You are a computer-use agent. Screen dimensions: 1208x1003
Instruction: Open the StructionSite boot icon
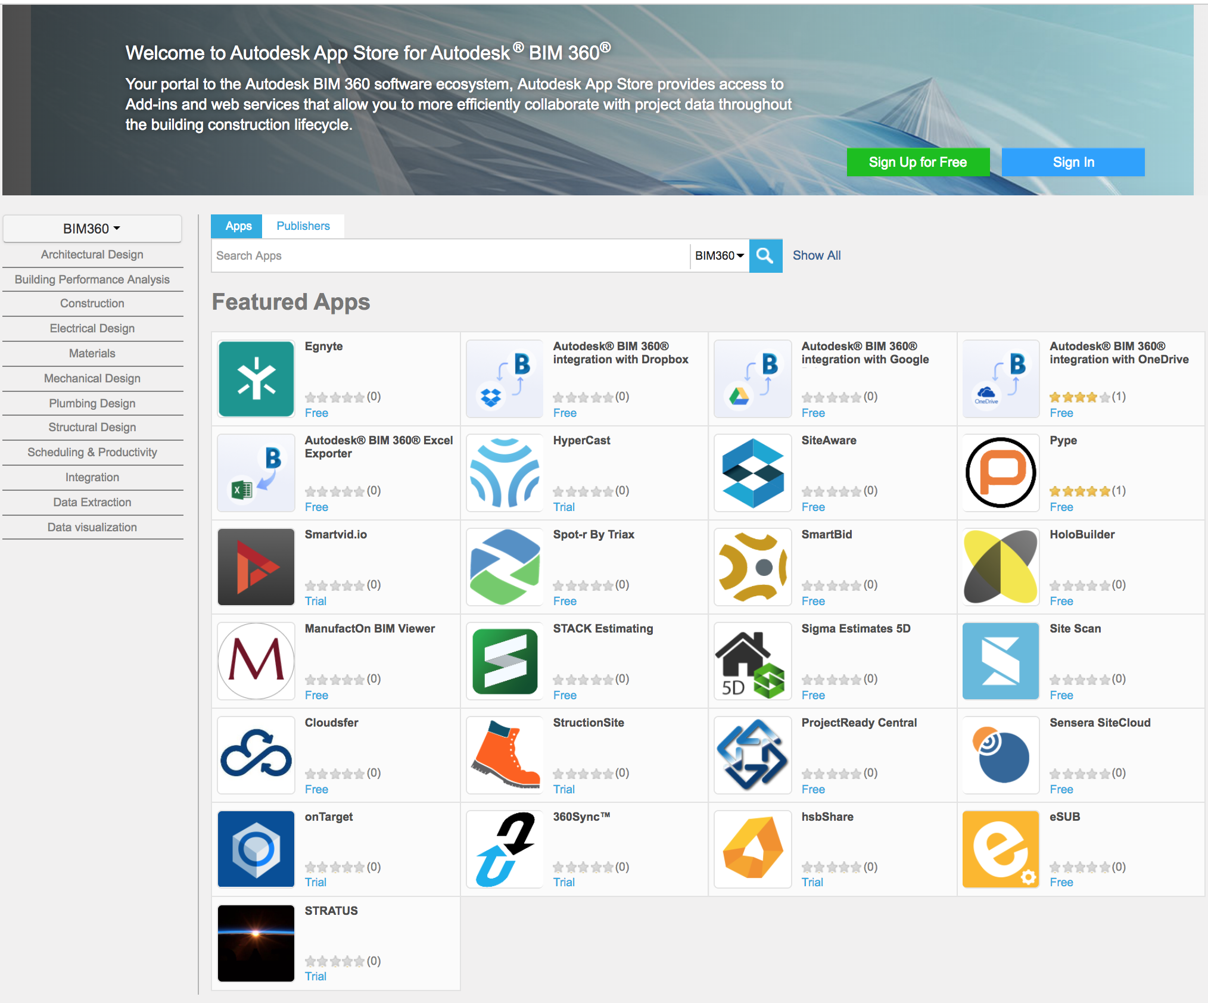point(504,755)
